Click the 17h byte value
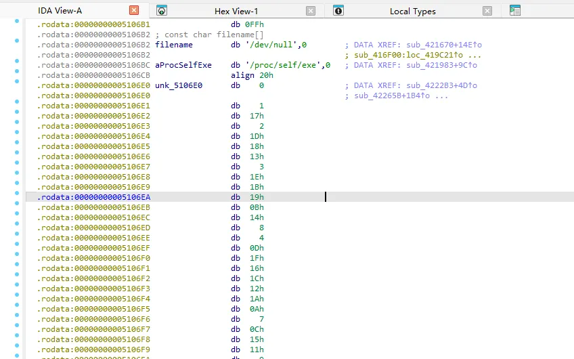Screen dimensions: 574x359 point(257,116)
